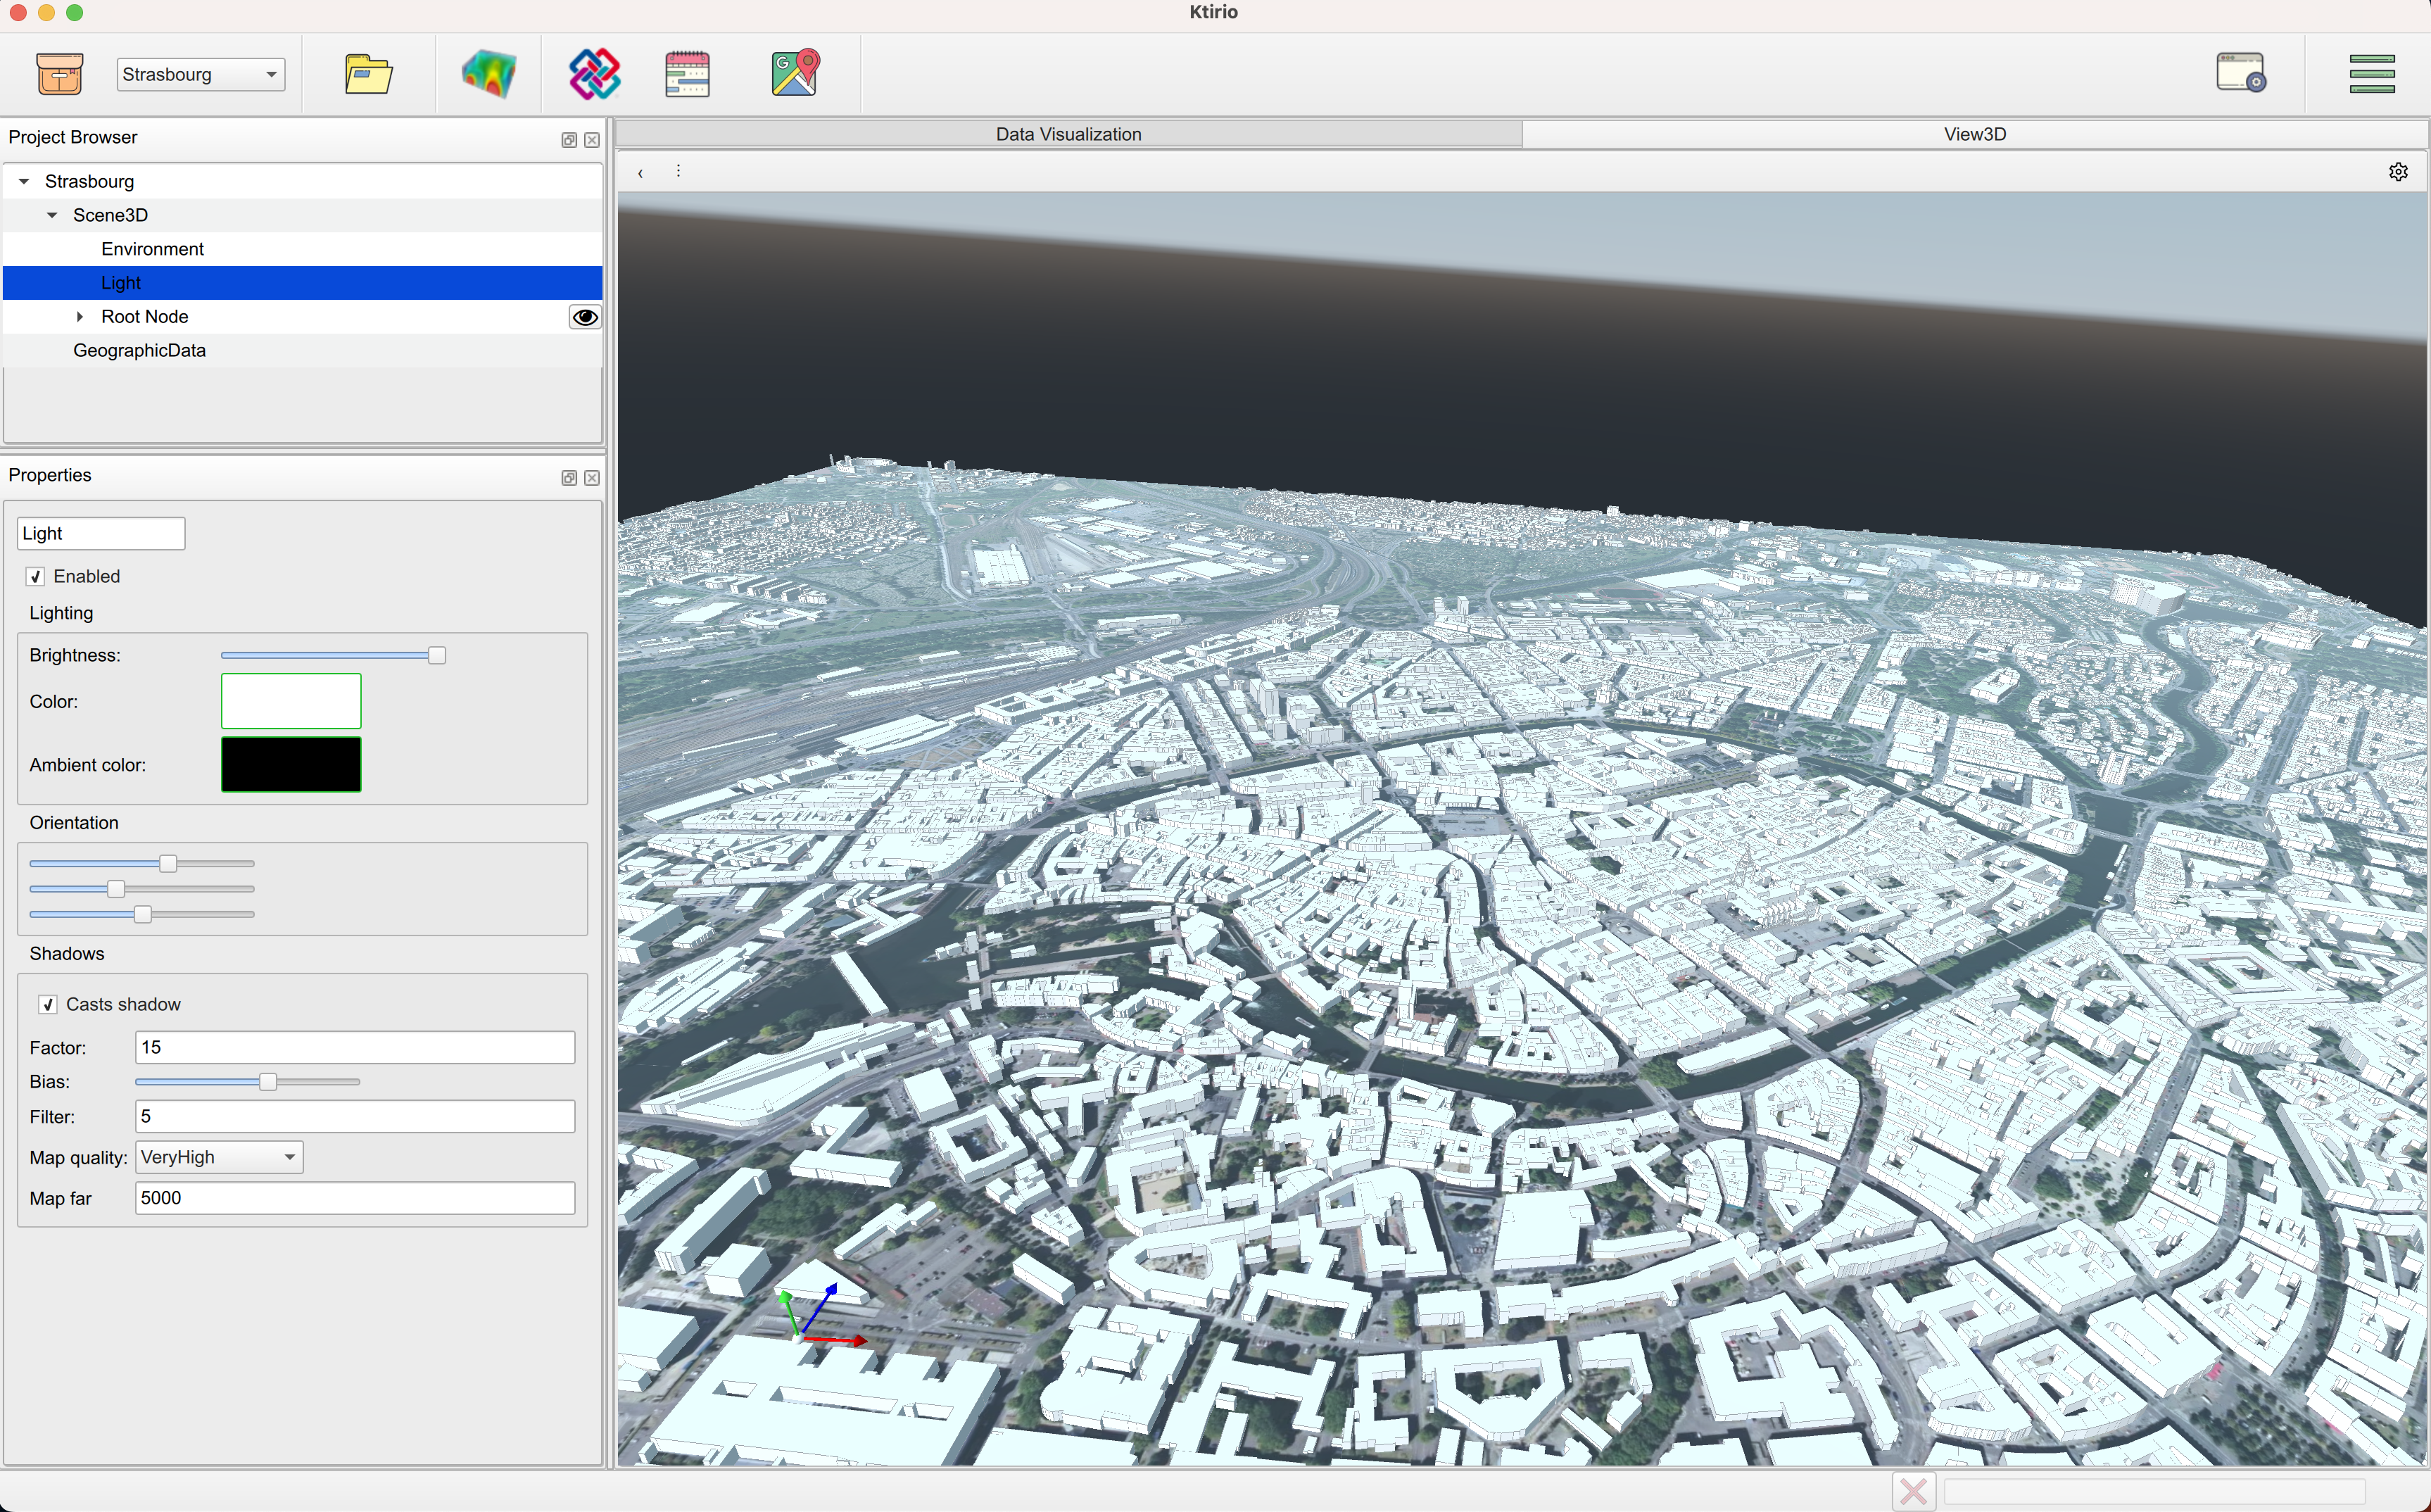
Task: Switch to the View3D tab
Action: click(1975, 134)
